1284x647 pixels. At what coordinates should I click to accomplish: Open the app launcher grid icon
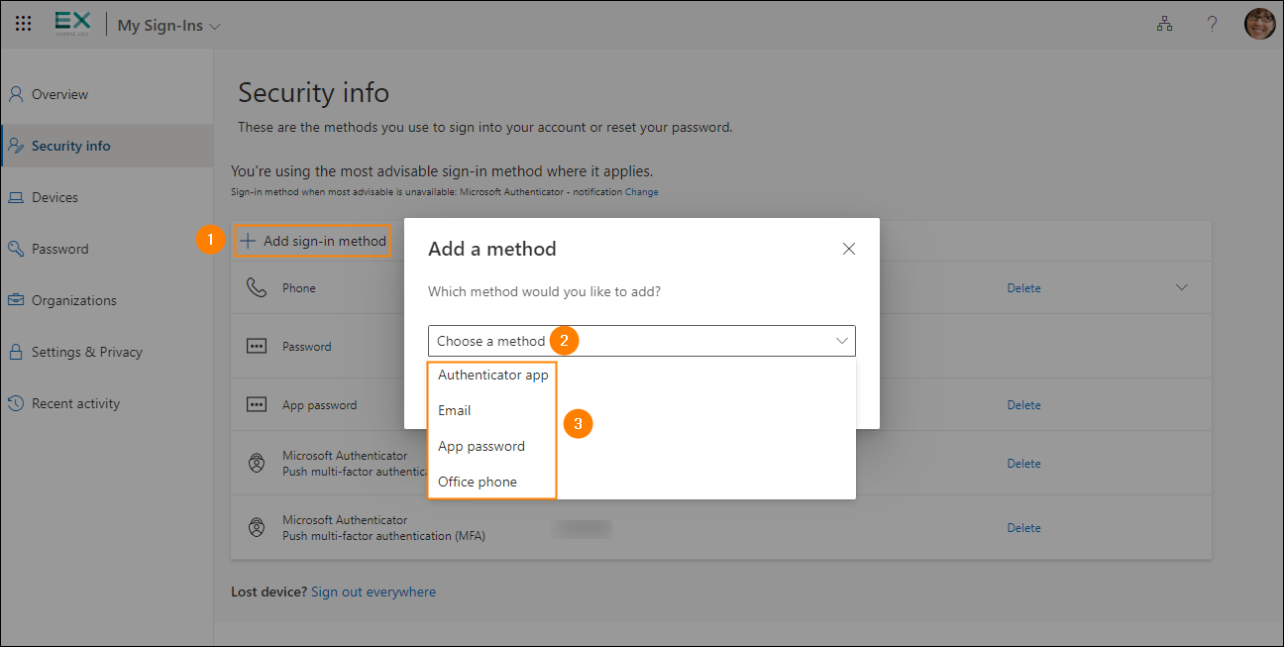[x=24, y=25]
